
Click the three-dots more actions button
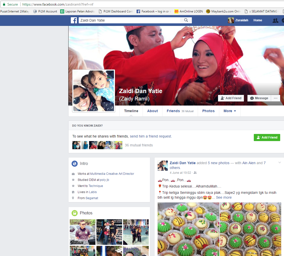coord(275,98)
